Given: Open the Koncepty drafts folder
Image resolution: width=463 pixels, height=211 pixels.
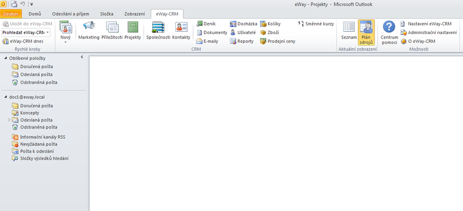Looking at the screenshot, I should (25, 113).
